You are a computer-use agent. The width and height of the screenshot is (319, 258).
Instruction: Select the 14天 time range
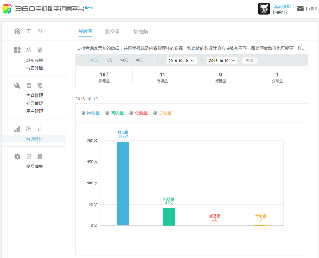tap(124, 60)
